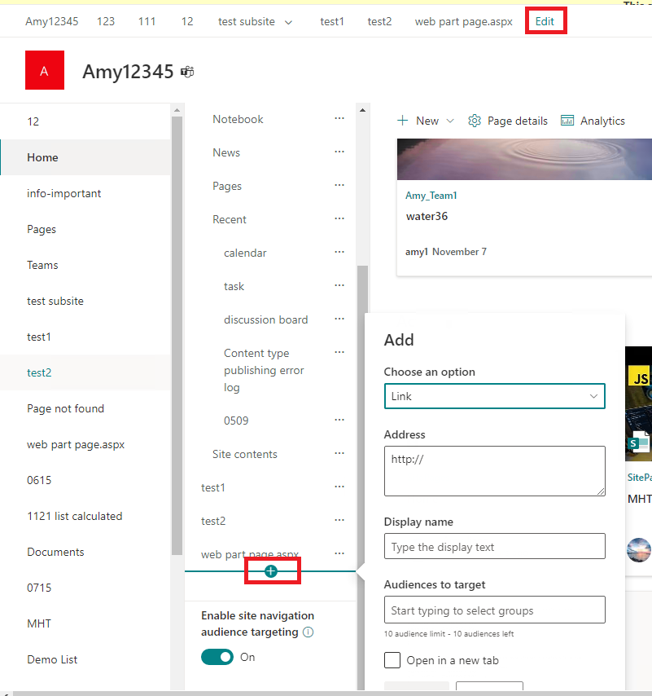This screenshot has width=652, height=696.
Task: Open the 123 top navigation link
Action: 106,21
